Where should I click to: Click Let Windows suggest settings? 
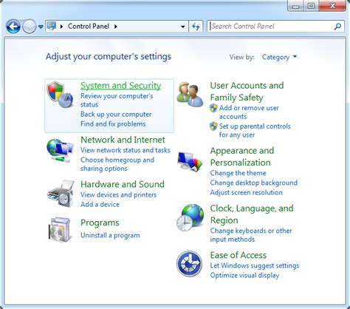coord(255,265)
